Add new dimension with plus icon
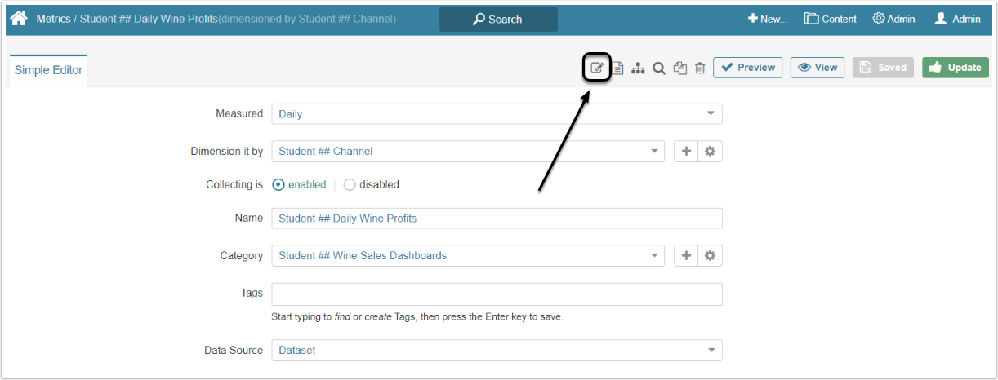 [686, 151]
